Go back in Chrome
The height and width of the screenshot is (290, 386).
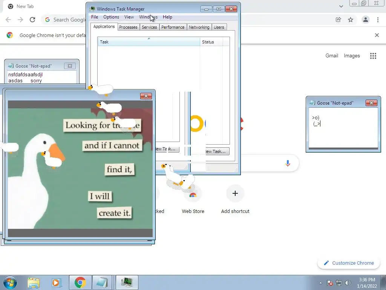pyautogui.click(x=8, y=20)
